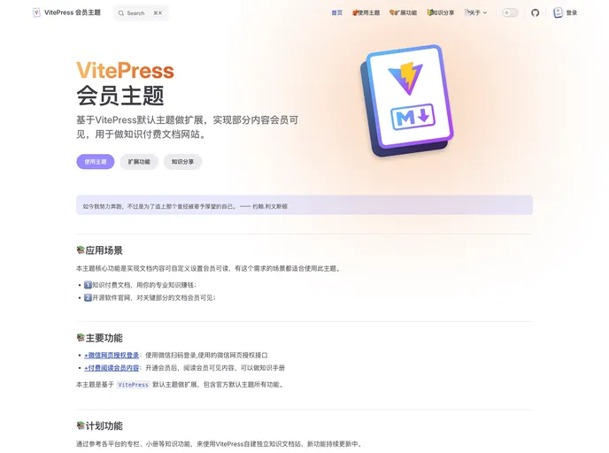Screen dimensions: 609x453
Task: Click the 扩展功能 hero button
Action: (139, 162)
